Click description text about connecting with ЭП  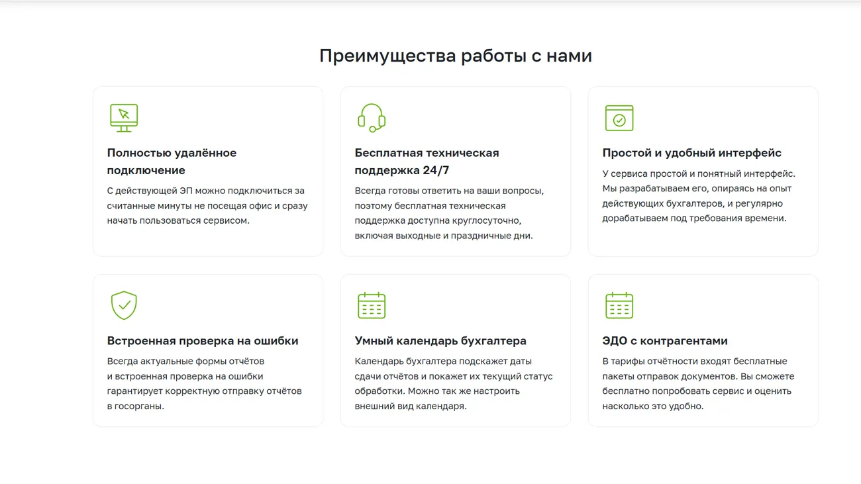pos(207,205)
